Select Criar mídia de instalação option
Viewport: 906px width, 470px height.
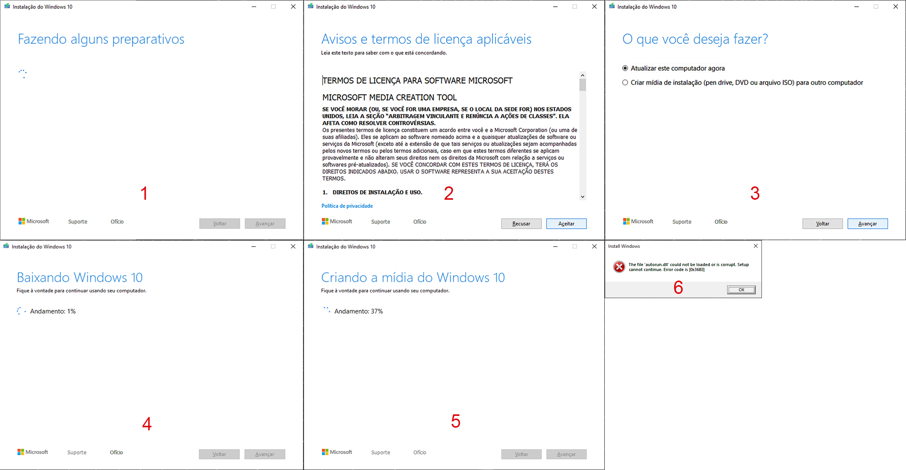click(x=742, y=82)
